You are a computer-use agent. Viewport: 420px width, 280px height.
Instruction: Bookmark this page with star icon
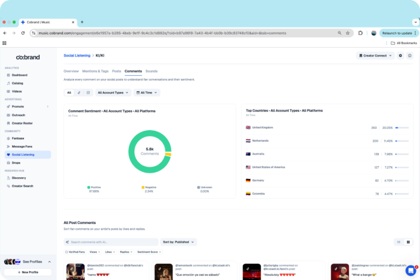[x=348, y=33]
